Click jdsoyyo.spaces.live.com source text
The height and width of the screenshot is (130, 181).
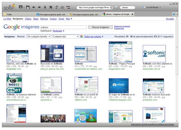pyautogui.click(x=52, y=69)
